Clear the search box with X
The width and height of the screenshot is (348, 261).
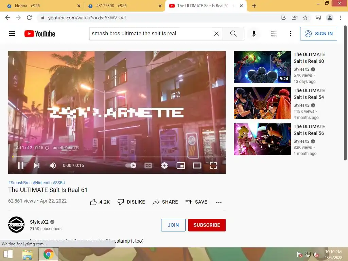click(x=216, y=34)
